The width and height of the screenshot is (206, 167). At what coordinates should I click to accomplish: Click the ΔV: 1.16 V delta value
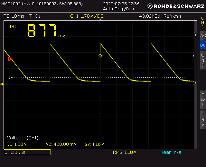tap(94, 144)
